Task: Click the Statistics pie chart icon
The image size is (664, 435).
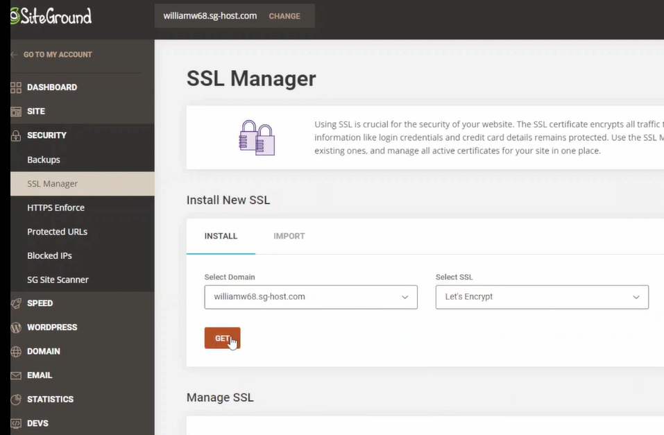Action: 16,400
